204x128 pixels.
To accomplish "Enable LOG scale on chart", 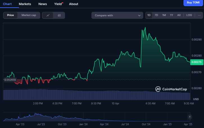I will tap(189, 15).
